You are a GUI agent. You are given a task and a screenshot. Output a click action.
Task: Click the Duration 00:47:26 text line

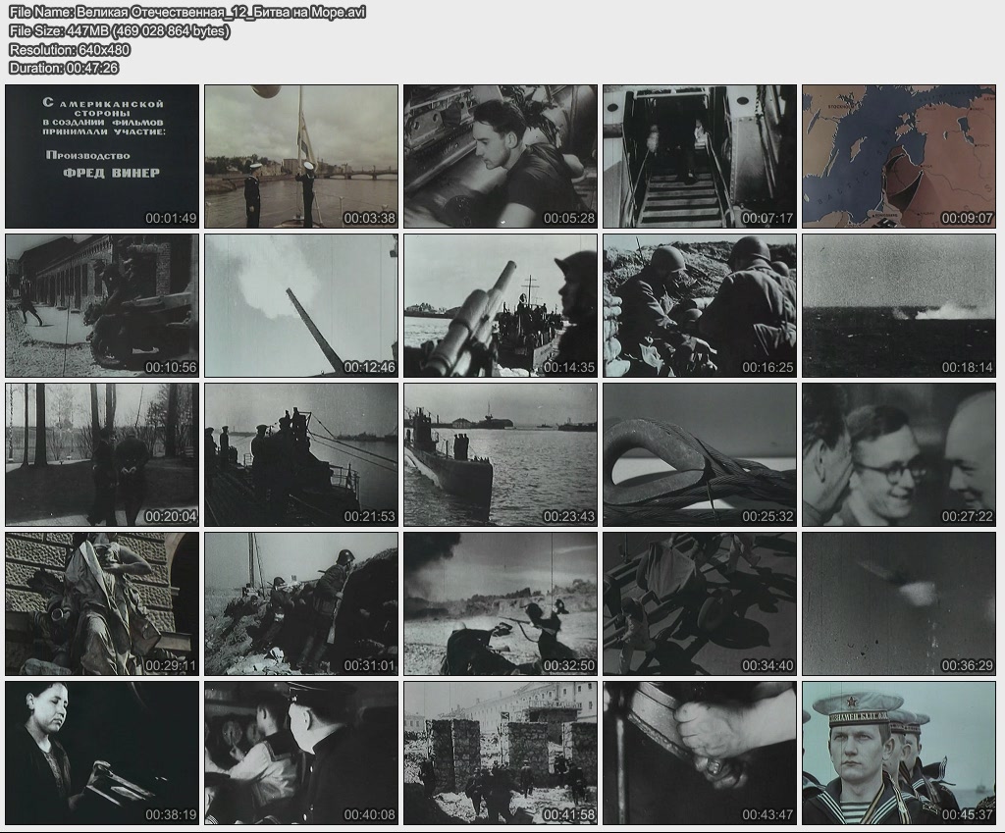[x=64, y=68]
